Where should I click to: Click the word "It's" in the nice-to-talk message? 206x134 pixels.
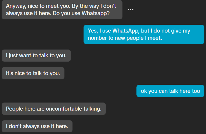(10, 73)
